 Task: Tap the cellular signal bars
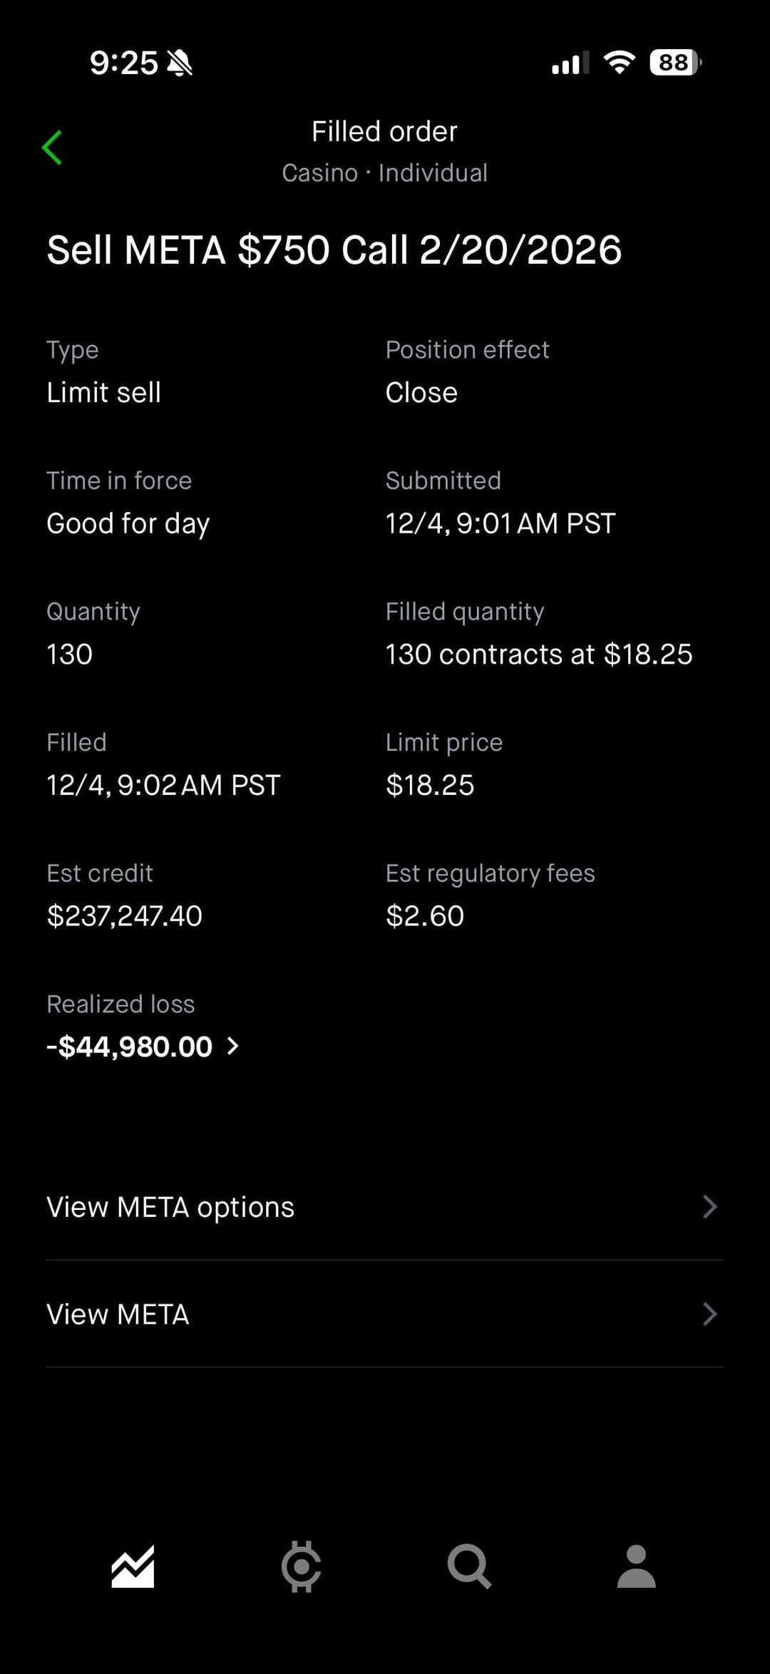tap(570, 63)
